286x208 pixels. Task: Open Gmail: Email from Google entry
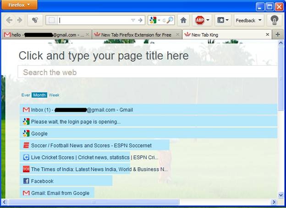point(57,193)
